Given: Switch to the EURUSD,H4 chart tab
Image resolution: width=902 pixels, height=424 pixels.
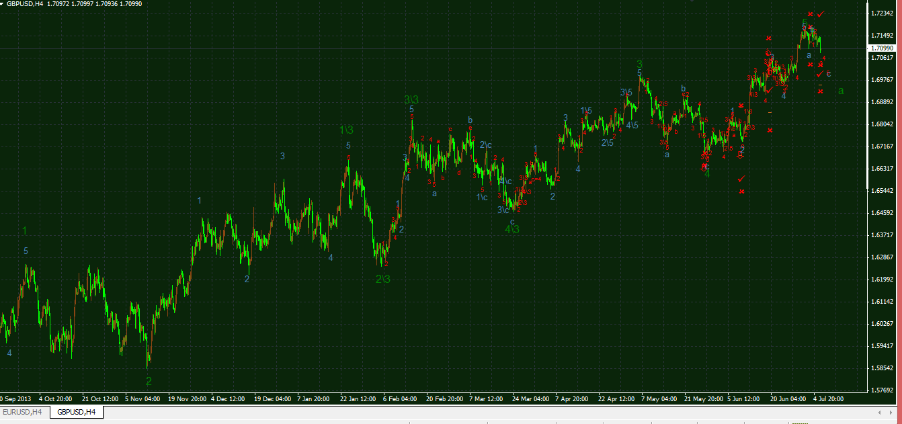Looking at the screenshot, I should tap(22, 411).
